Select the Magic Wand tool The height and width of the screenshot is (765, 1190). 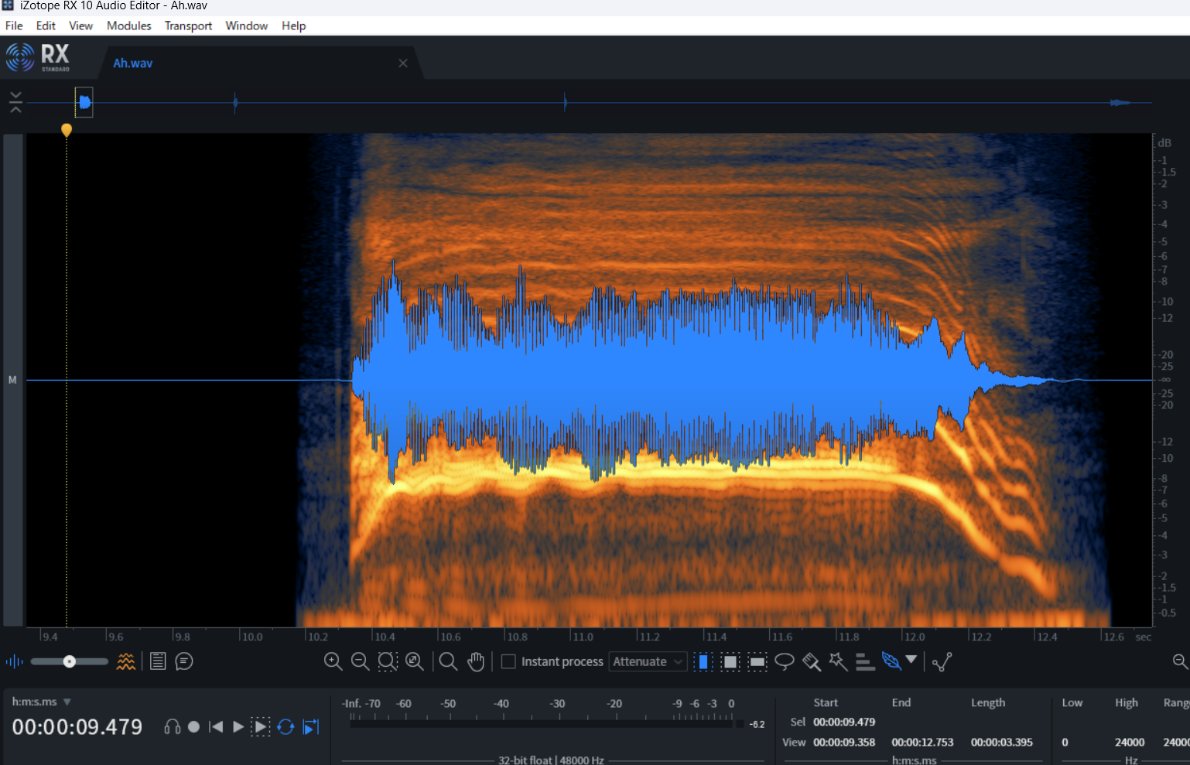[838, 661]
